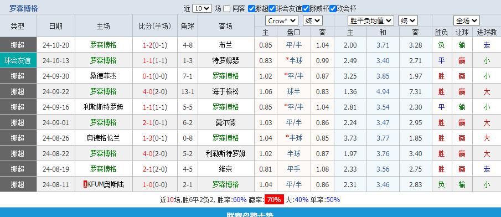Viewport: 501px width, 217px height.
Task: Uncheck the 挪超 league filter checkbox
Action: (x=251, y=9)
